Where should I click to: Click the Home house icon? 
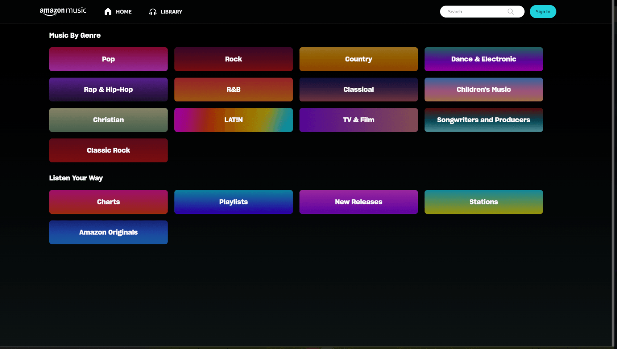(x=108, y=12)
